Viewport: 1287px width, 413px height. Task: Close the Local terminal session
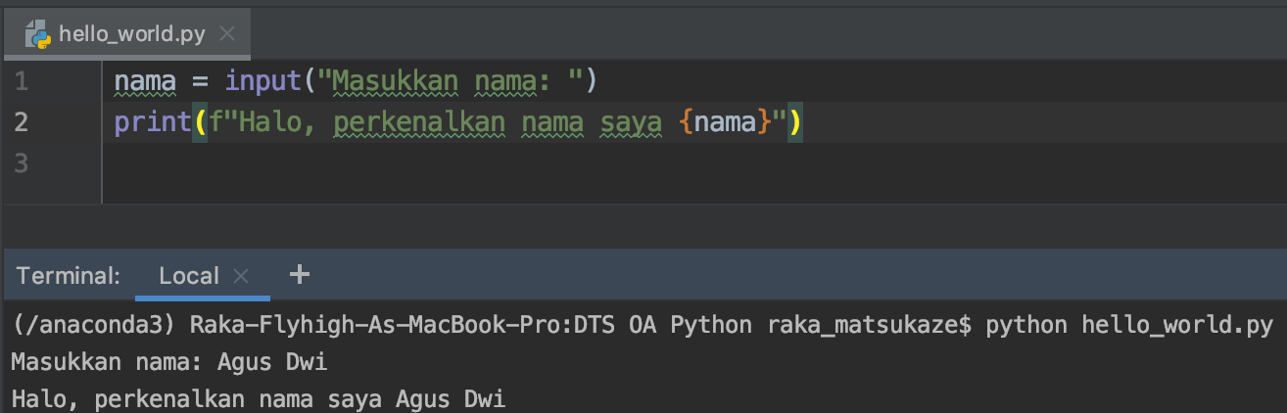click(242, 276)
